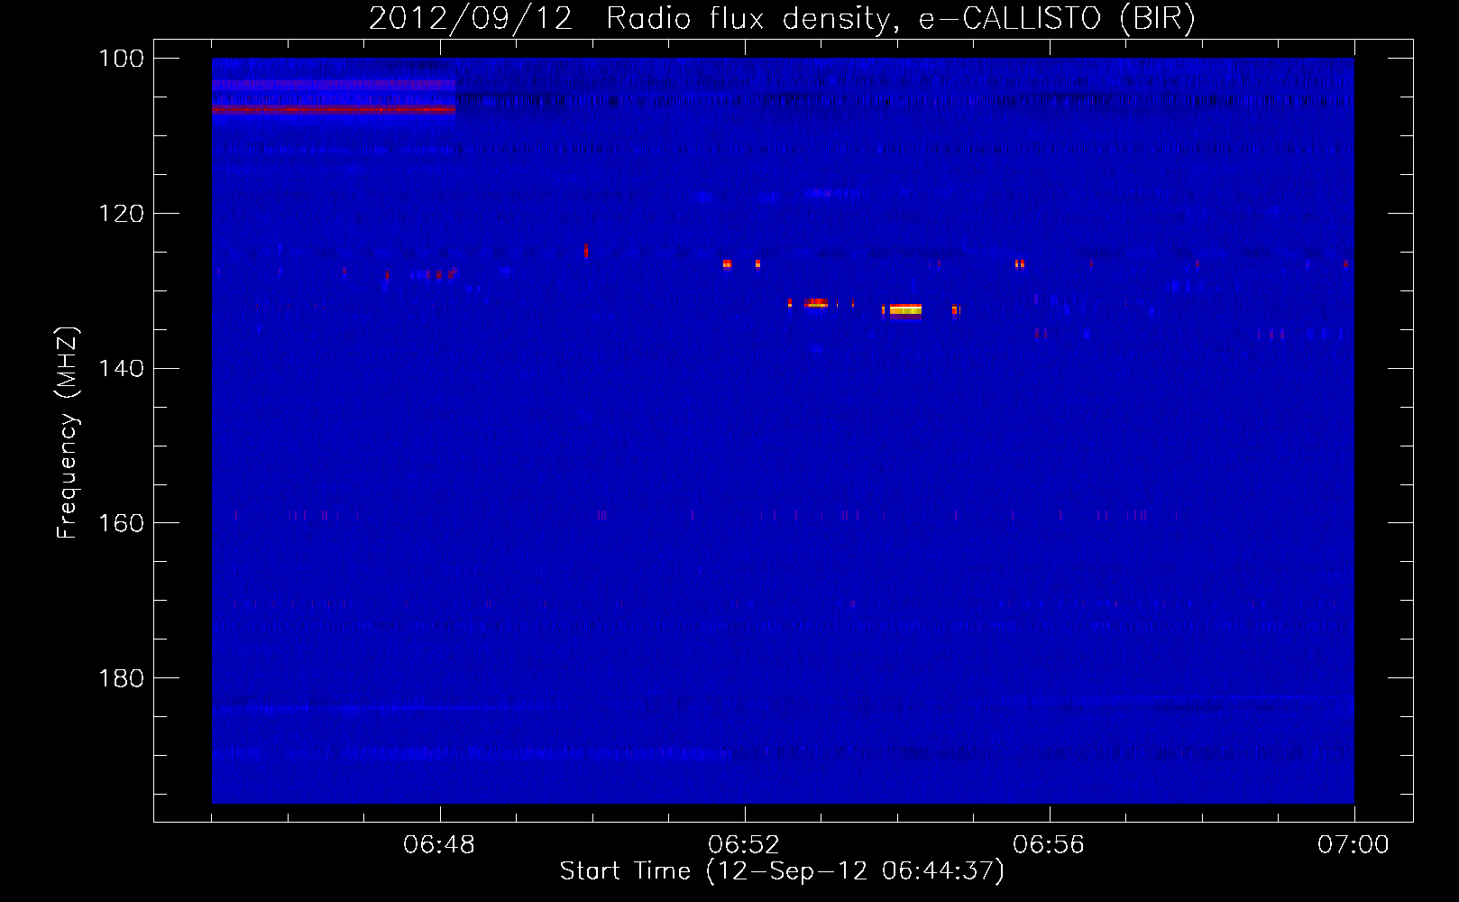1459x902 pixels.
Task: Click the 06:52 time tick label
Action: pos(744,845)
